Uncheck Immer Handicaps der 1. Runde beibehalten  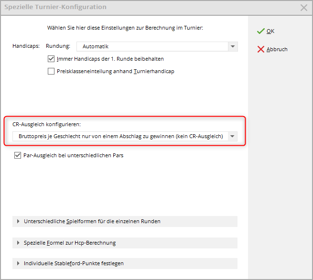pyautogui.click(x=52, y=59)
